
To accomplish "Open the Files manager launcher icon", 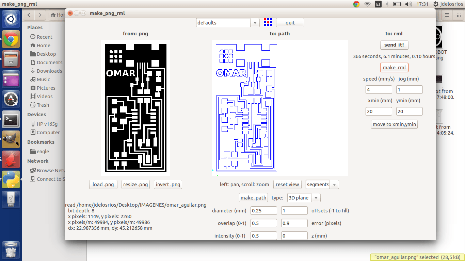I will 11,59.
